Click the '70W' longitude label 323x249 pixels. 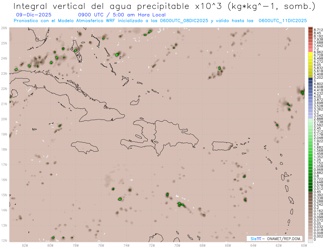[177, 245]
